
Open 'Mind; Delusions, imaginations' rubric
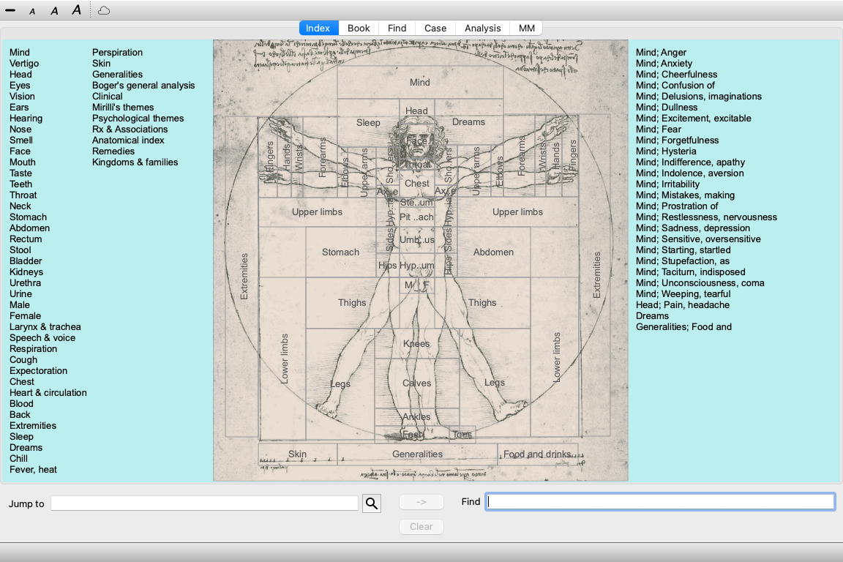[x=698, y=97]
